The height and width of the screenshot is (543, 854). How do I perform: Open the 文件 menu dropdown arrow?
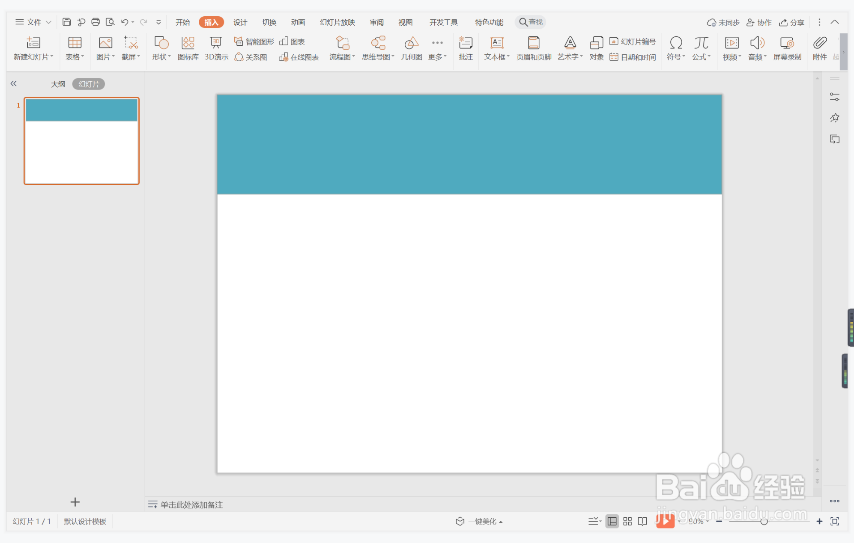(x=48, y=22)
